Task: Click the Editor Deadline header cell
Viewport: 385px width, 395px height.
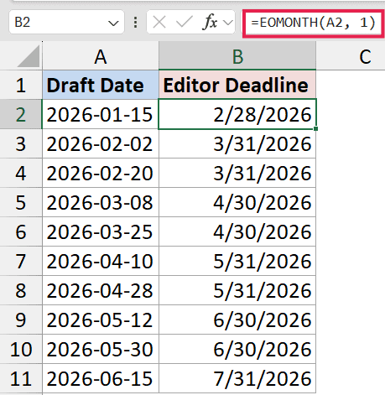Action: (237, 85)
